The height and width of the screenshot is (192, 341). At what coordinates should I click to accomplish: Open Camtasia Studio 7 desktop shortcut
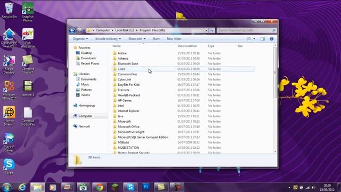(x=28, y=65)
